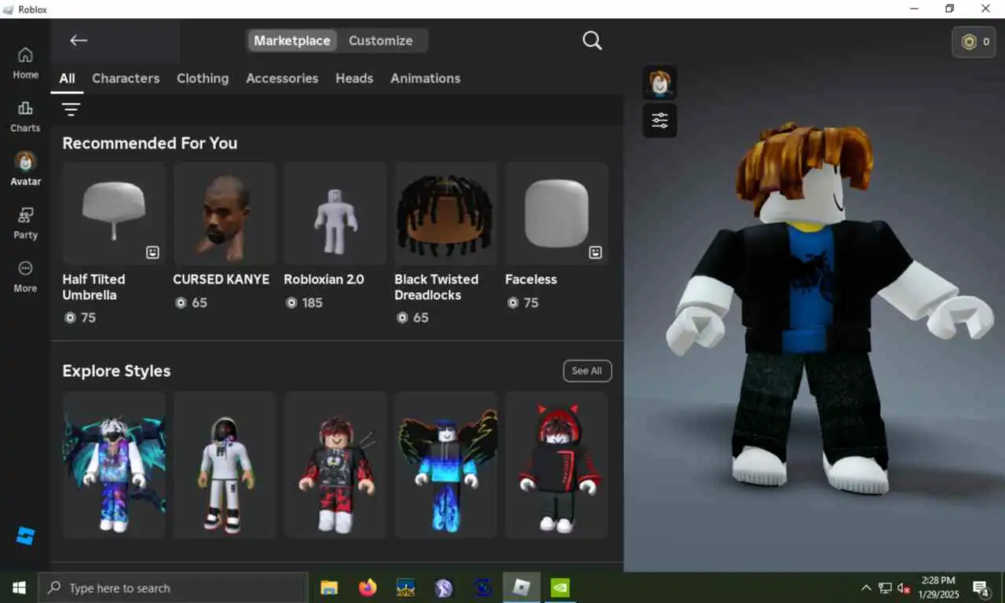
Task: Show hidden tray icons chevron
Action: pyautogui.click(x=866, y=587)
